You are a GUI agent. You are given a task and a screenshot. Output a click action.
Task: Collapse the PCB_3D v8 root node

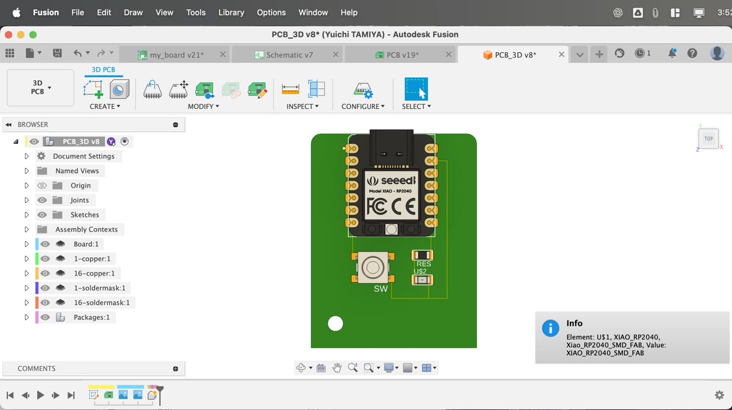(16, 141)
